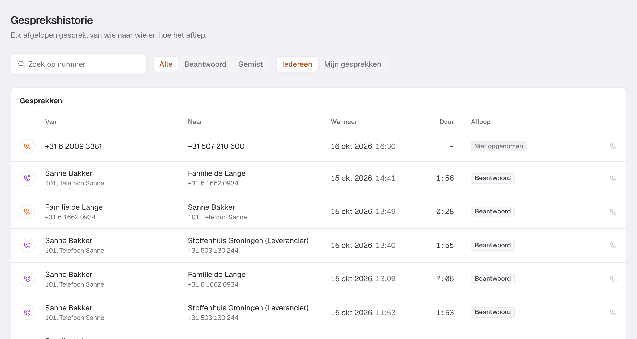This screenshot has height=339, width=637.
Task: Click the Van column header
Action: [x=51, y=122]
